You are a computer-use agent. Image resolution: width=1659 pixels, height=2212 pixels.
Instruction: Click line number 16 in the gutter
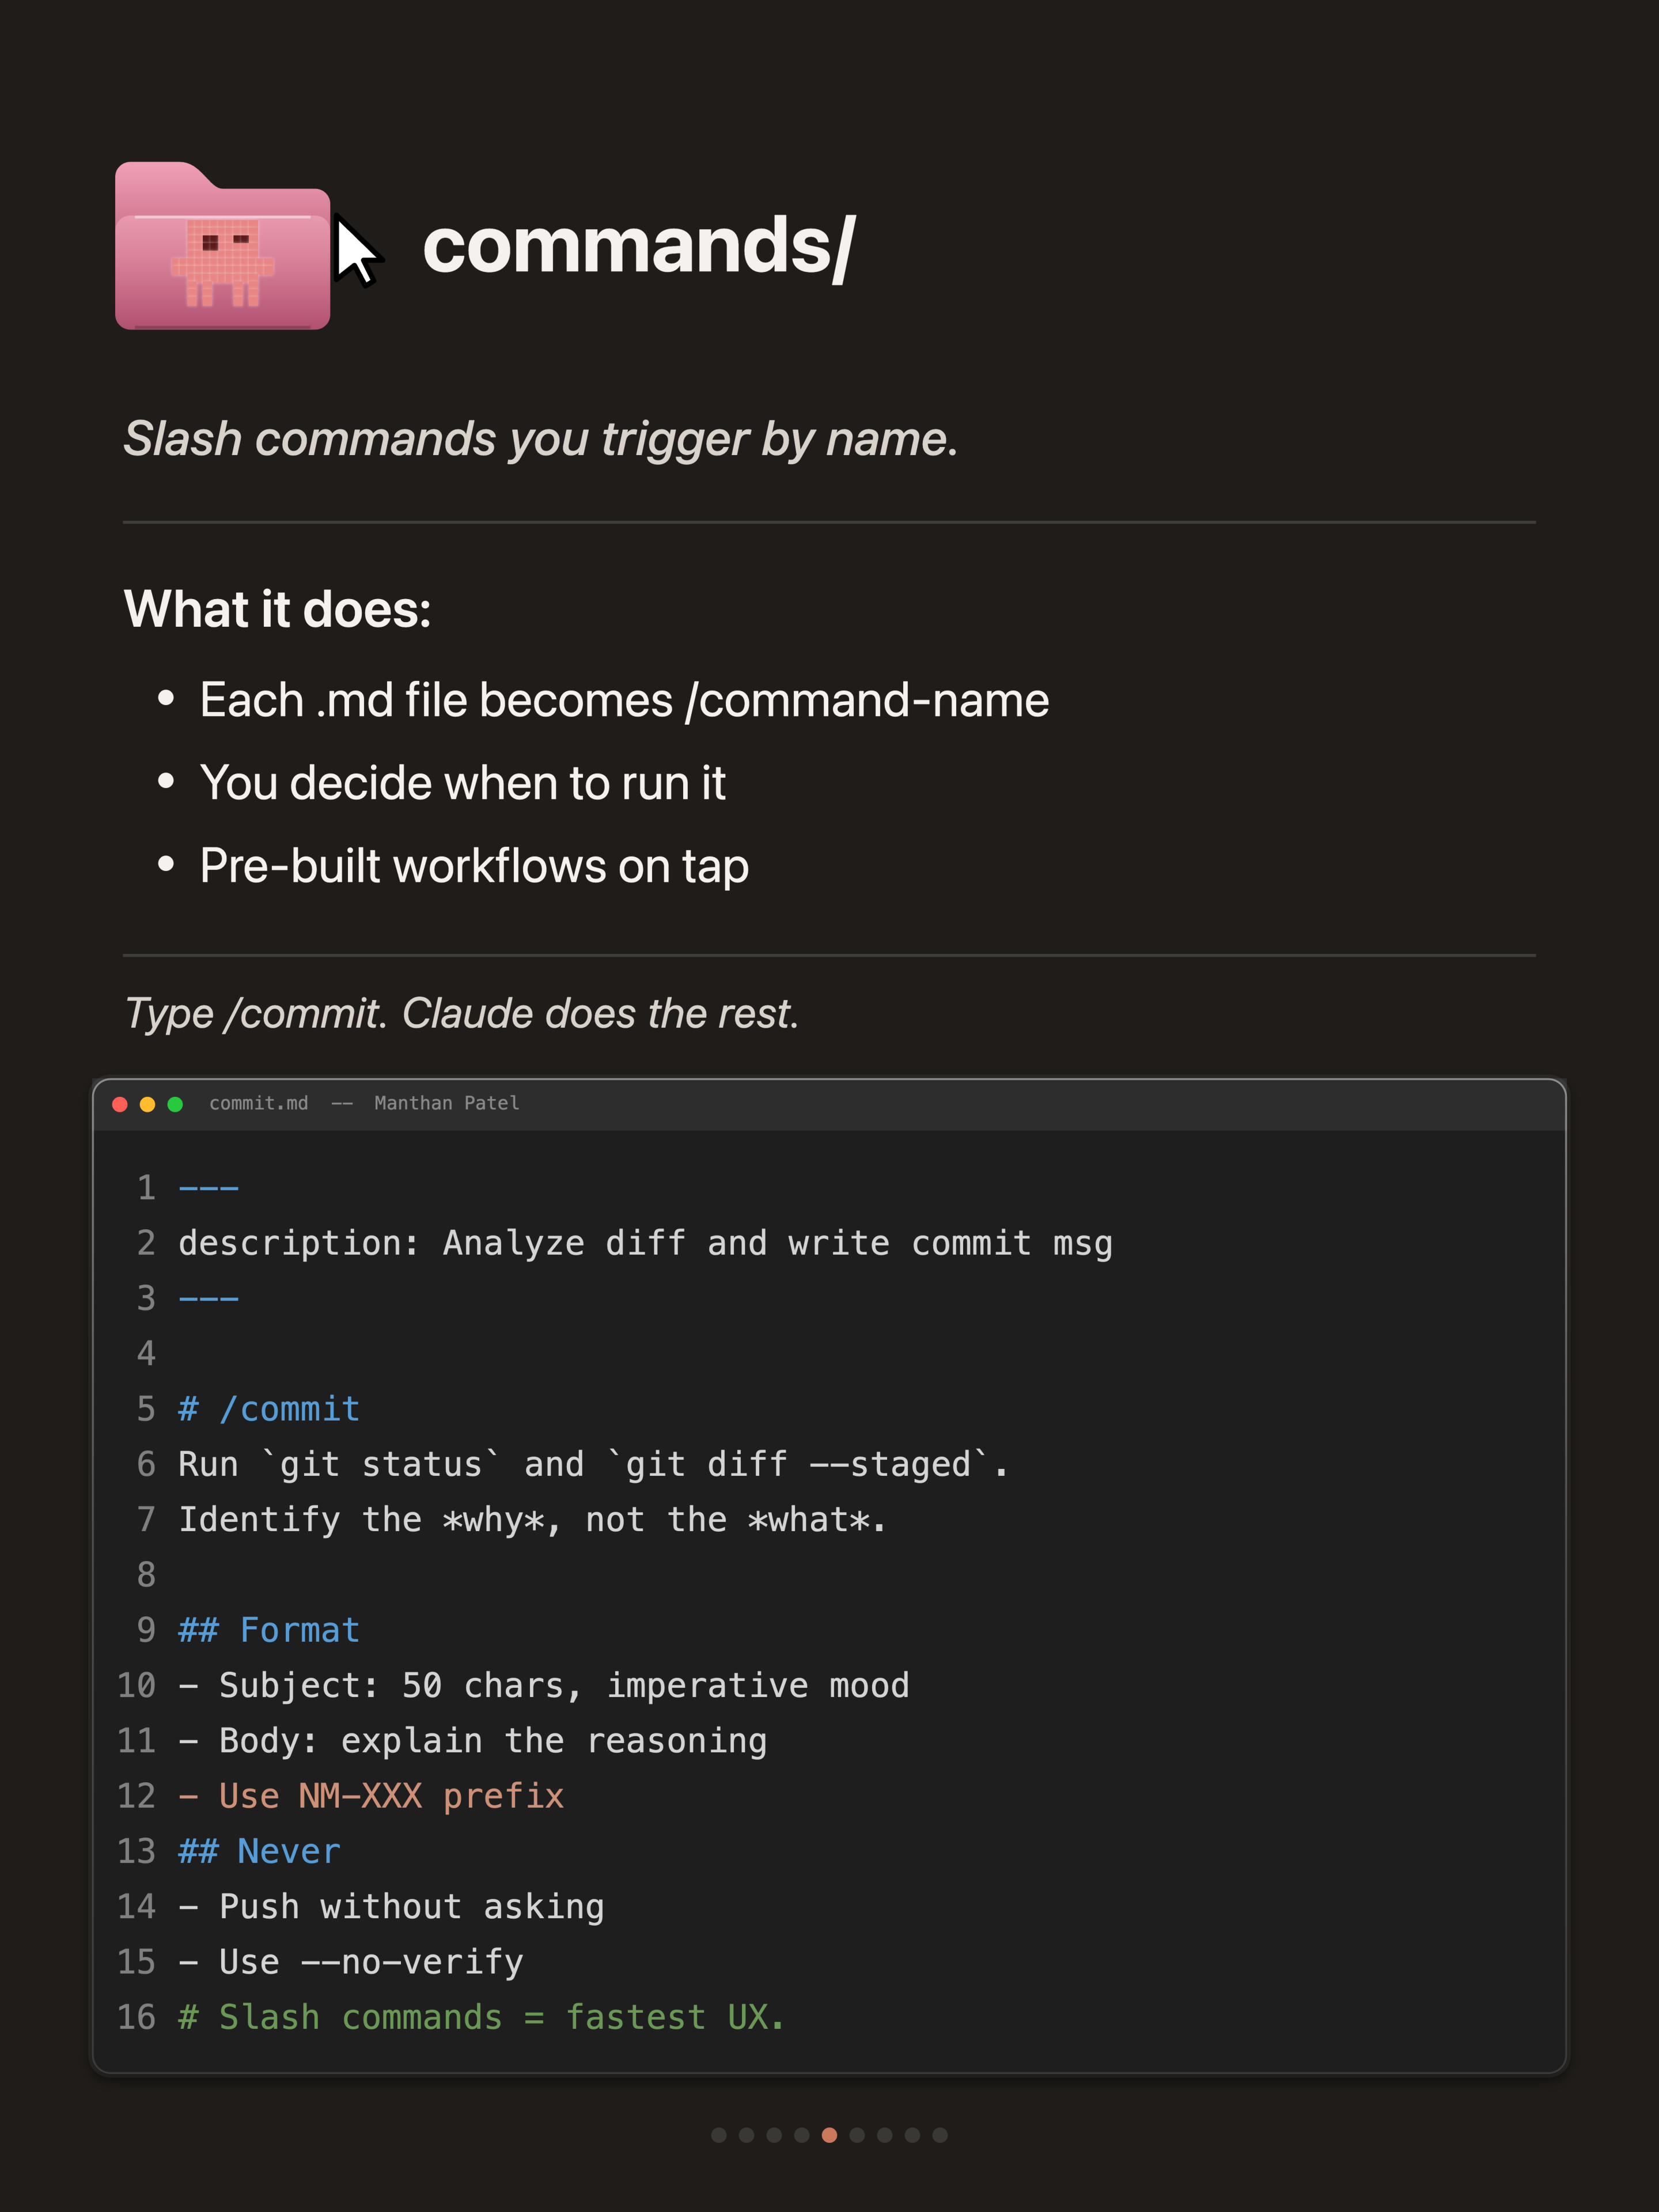[x=137, y=2017]
